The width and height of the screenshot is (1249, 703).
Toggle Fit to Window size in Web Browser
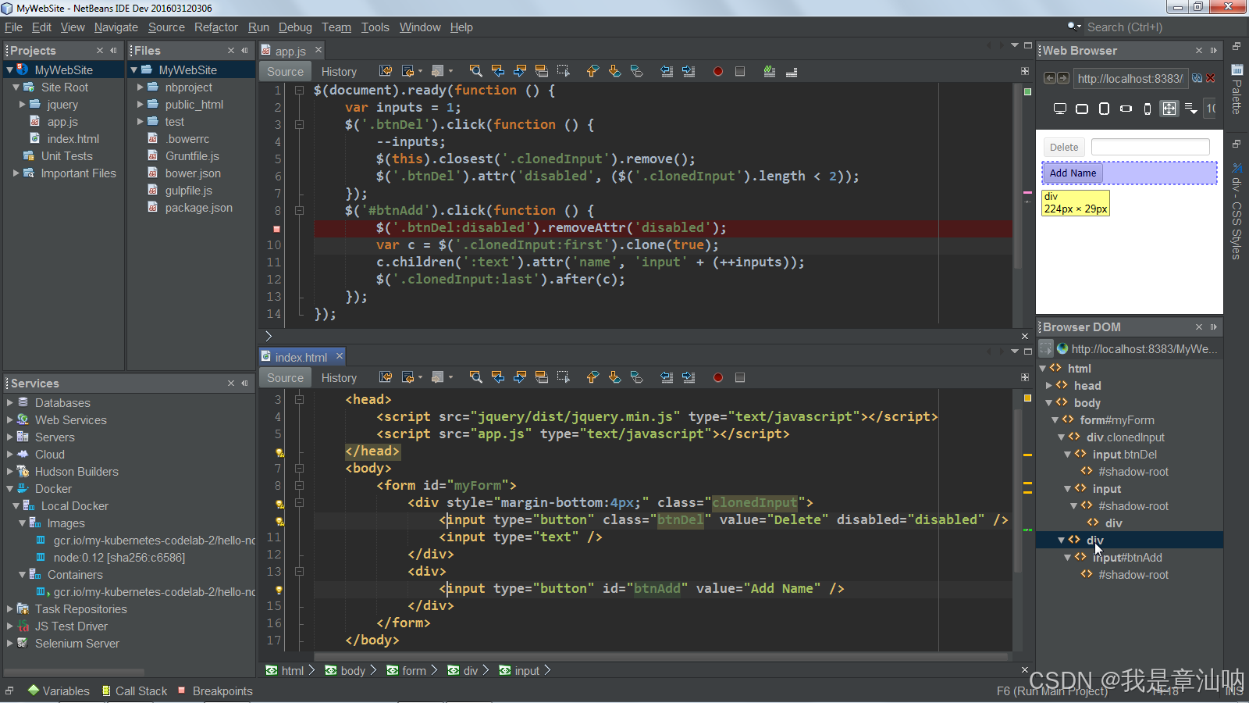(x=1169, y=109)
